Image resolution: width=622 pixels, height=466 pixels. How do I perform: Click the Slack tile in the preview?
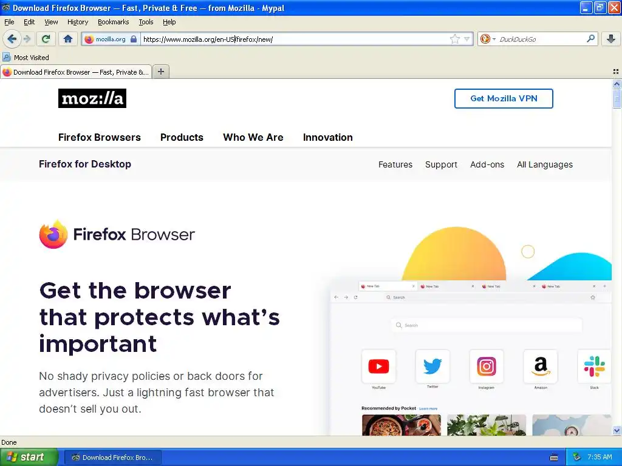[x=594, y=366]
